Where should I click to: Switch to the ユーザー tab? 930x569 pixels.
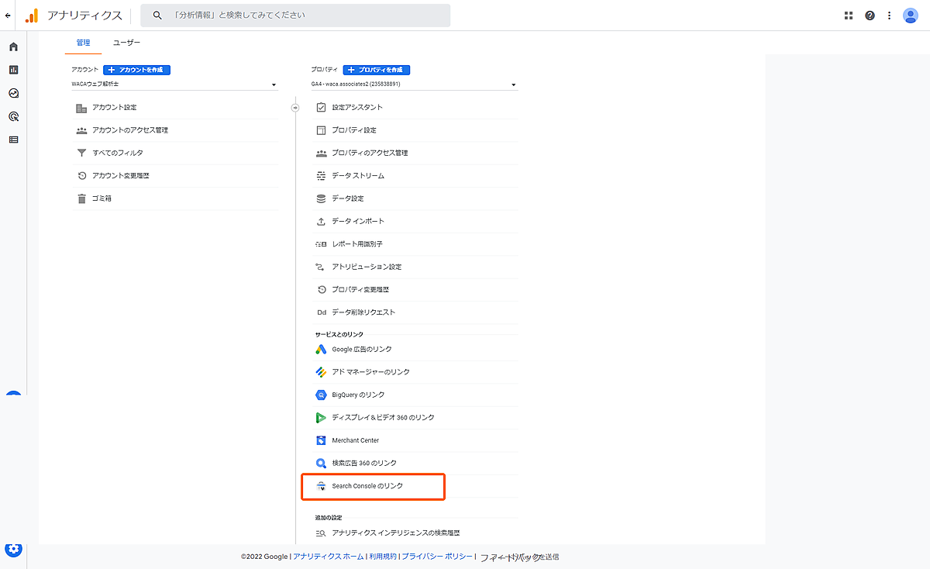tap(127, 43)
